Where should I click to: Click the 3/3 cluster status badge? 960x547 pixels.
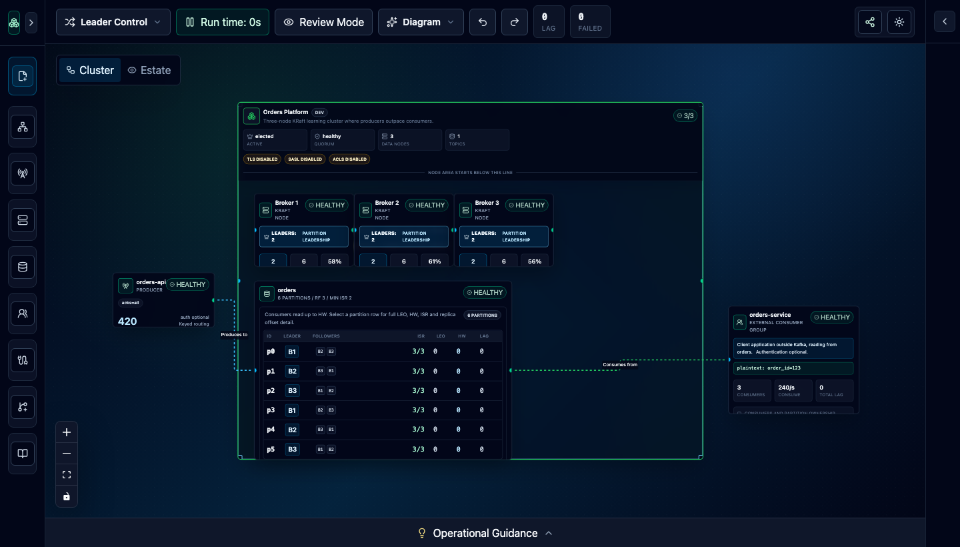[x=685, y=115]
